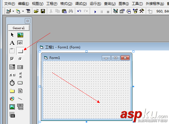Expand the Add Form dropdown arrow
Screen dimensions: 169x124
(x=23, y=11)
